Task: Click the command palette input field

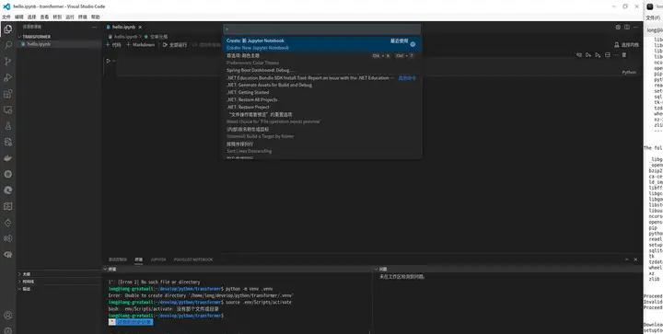Action: (322, 29)
